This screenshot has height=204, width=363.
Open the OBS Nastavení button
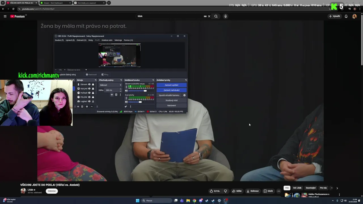point(172,105)
